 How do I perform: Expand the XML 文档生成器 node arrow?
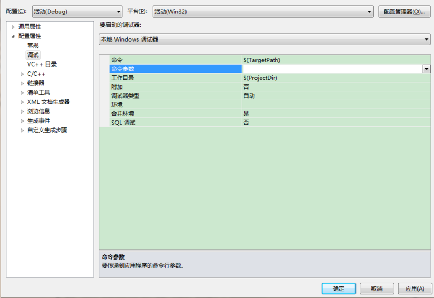tap(22, 102)
